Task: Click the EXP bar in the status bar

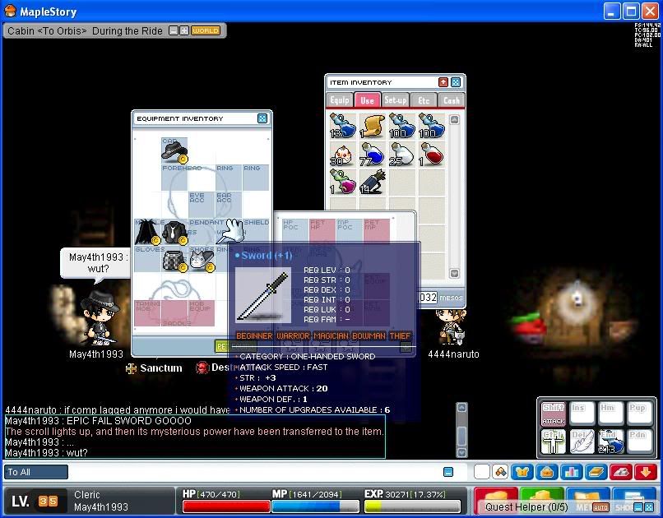Action: pos(412,506)
